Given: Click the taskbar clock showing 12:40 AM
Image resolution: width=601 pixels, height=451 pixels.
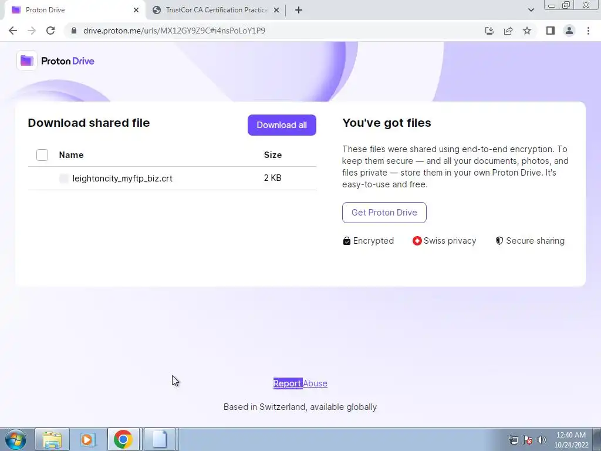Looking at the screenshot, I should click(x=571, y=440).
